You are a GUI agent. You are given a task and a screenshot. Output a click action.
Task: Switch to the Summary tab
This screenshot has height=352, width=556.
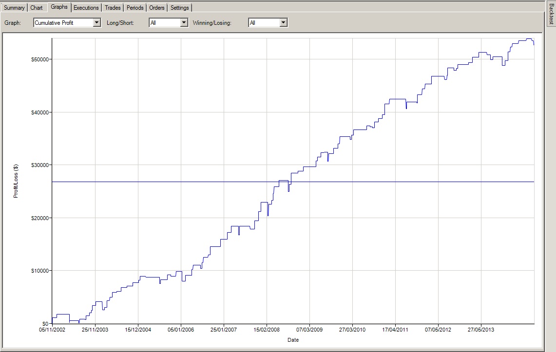pos(14,8)
